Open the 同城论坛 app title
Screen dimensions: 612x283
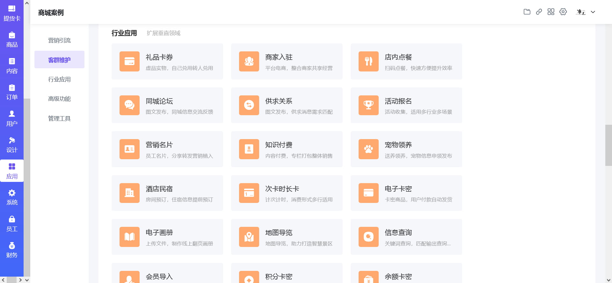(159, 101)
